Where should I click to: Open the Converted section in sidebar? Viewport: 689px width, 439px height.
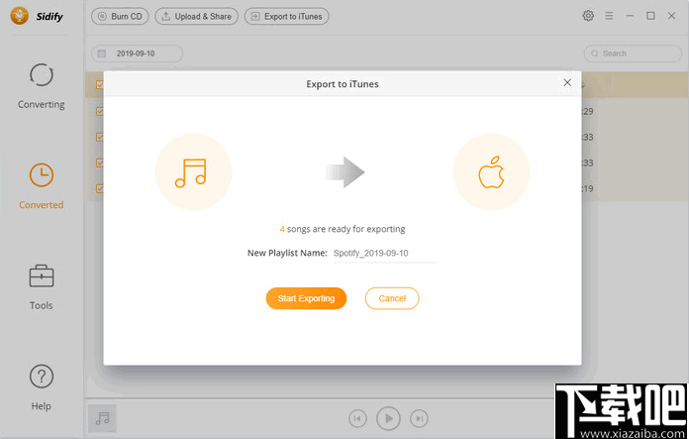[x=42, y=186]
